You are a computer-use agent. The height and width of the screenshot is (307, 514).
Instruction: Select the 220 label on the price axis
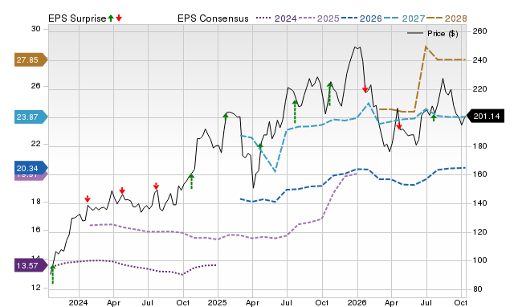point(480,89)
